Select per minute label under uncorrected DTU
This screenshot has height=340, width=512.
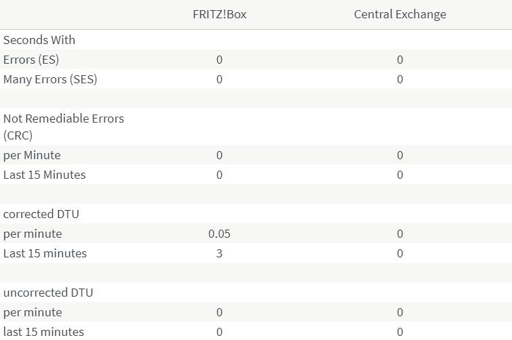pyautogui.click(x=32, y=312)
